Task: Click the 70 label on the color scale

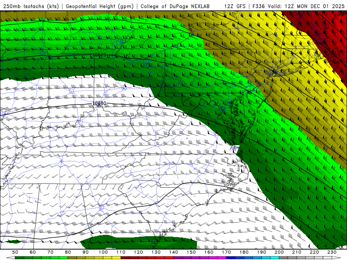Action: (50, 252)
